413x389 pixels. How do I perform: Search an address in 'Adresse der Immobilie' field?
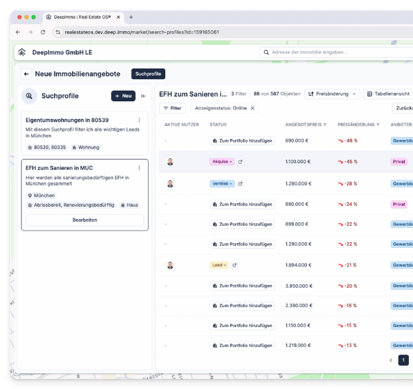click(337, 52)
